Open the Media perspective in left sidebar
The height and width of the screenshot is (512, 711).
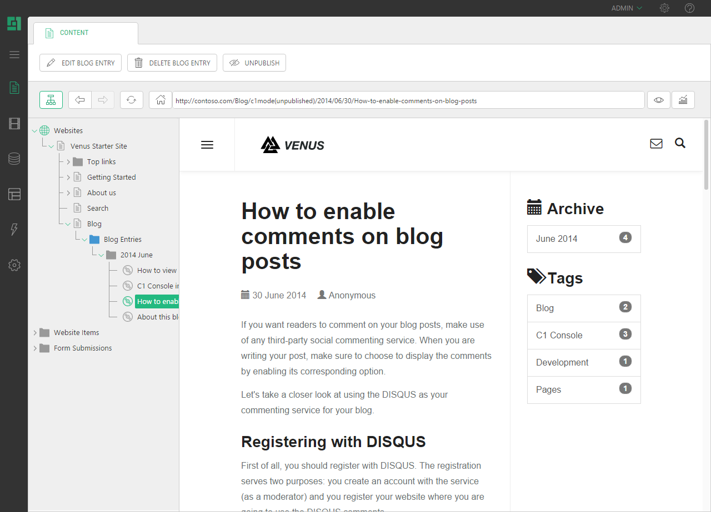[x=14, y=124]
